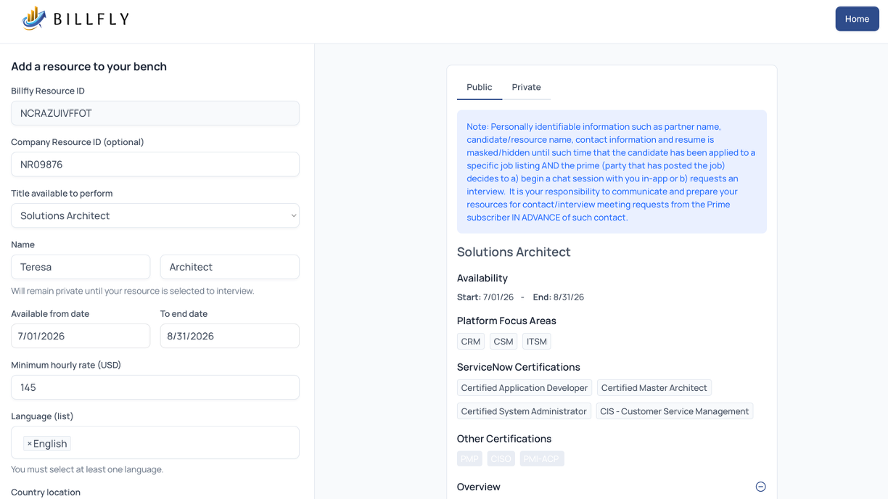Click inside the Language list box

pyautogui.click(x=181, y=443)
